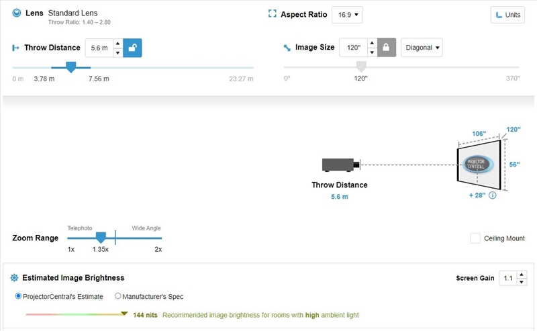Decrease Screen Gain with down arrow

[x=522, y=282]
